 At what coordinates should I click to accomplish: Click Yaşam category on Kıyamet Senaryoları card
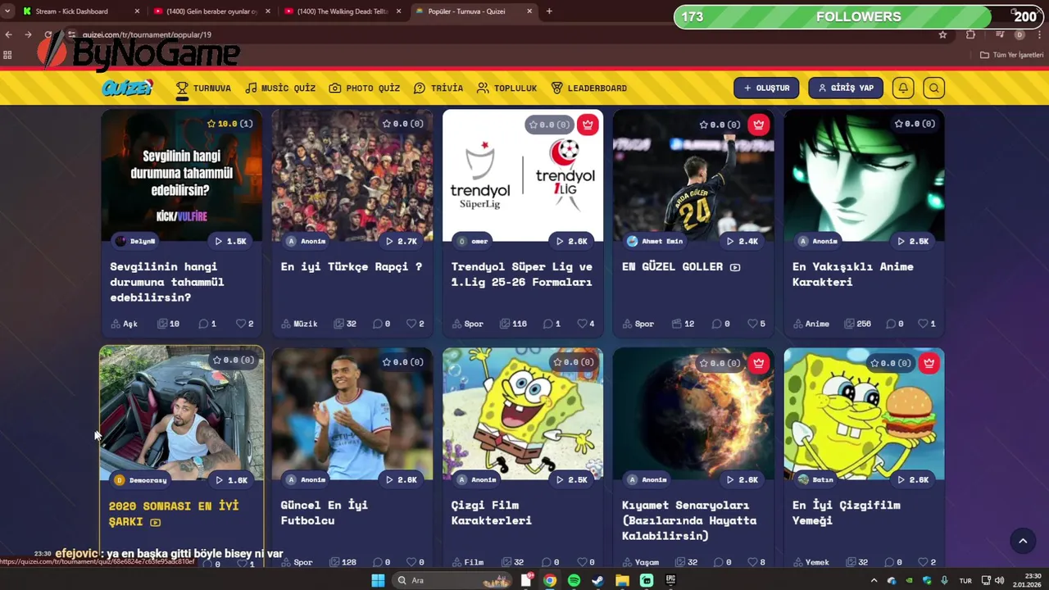pos(640,562)
